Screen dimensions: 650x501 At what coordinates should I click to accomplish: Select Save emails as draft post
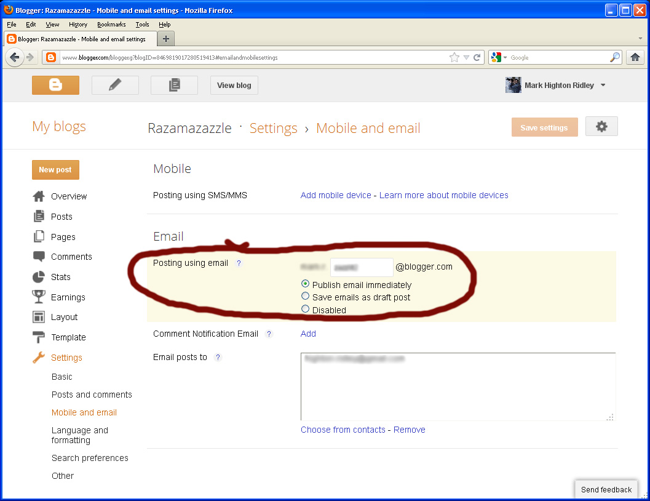point(305,296)
